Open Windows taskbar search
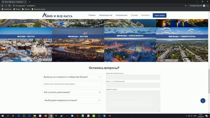210x118 pixels. point(8,116)
